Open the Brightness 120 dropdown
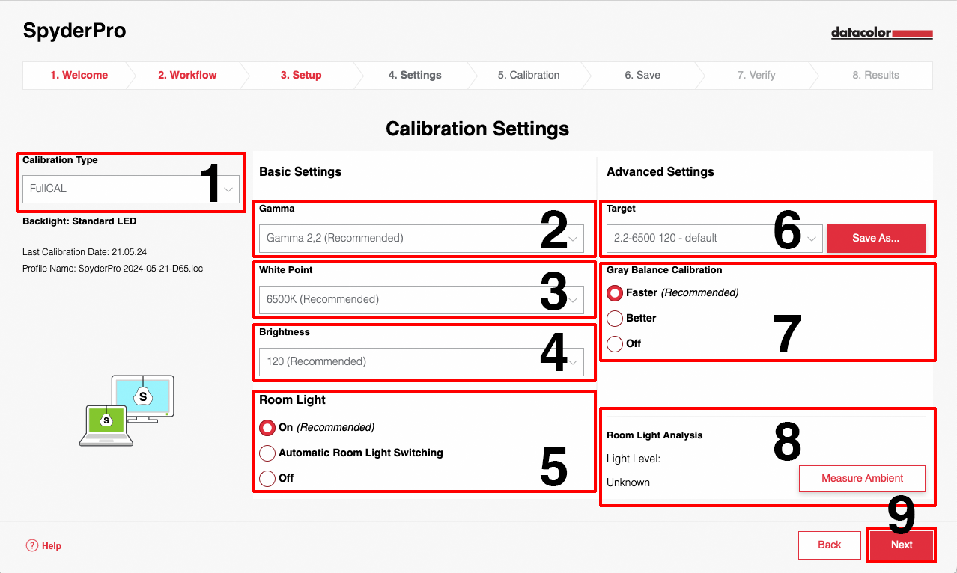Screen dimensions: 957x573 click(422, 362)
